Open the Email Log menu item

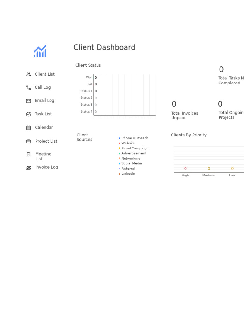coord(44,101)
